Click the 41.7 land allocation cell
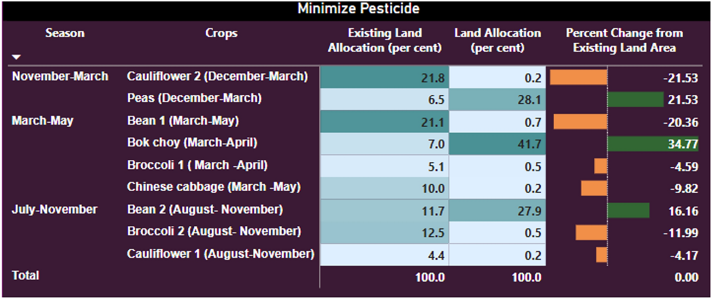The width and height of the screenshot is (712, 299). [x=497, y=144]
